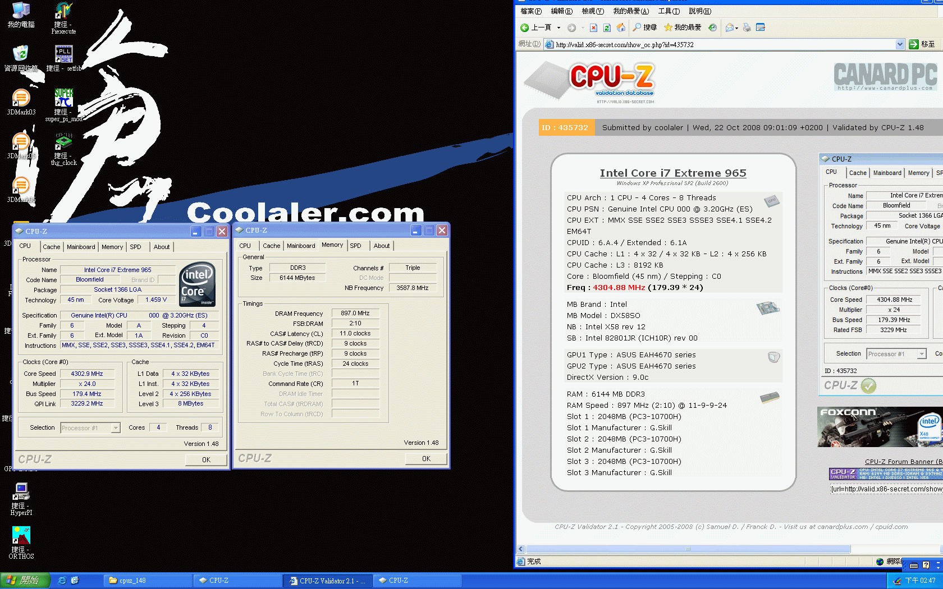This screenshot has width=943, height=589.
Task: Expand the address bar URL dropdown
Action: [900, 44]
